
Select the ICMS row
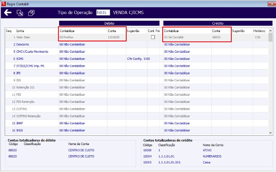click(x=137, y=59)
